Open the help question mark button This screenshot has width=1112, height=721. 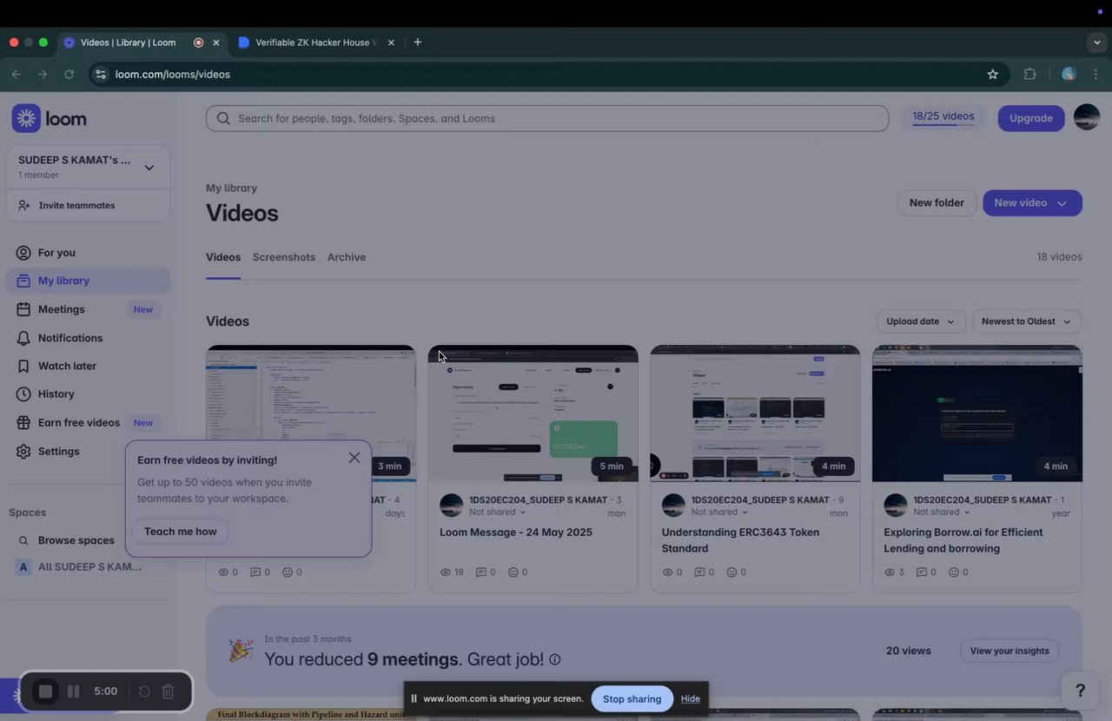[x=1080, y=691]
